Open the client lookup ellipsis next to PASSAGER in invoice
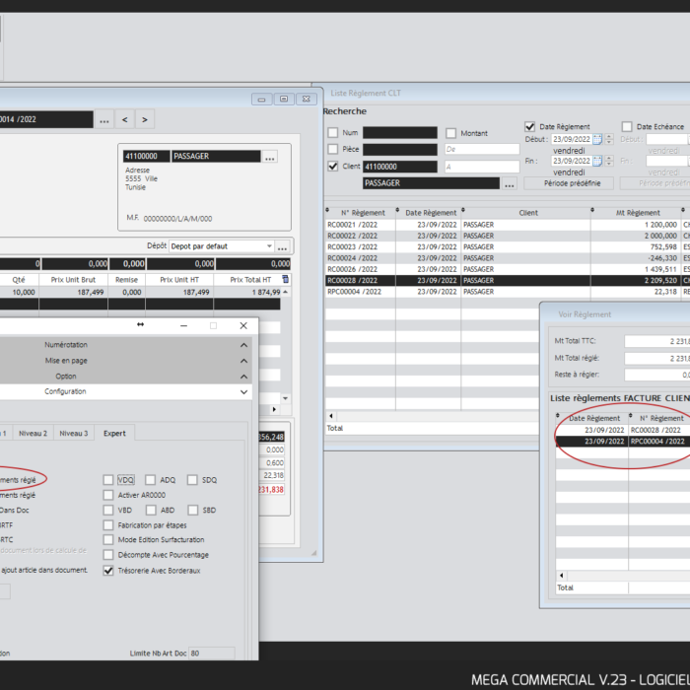 270,157
